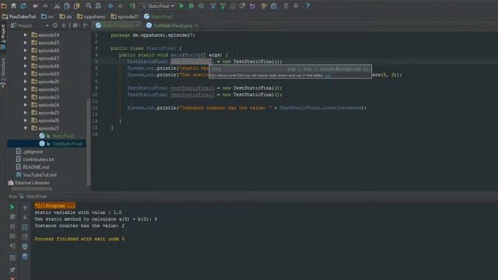Select try in the completion popup
Image resolution: width=498 pixels, height=280 pixels.
pos(290,69)
